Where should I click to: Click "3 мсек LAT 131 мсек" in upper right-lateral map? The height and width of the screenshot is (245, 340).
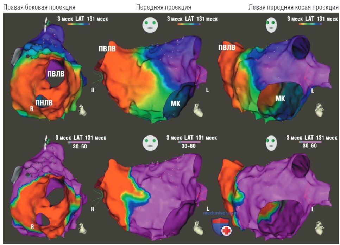coord(83,19)
